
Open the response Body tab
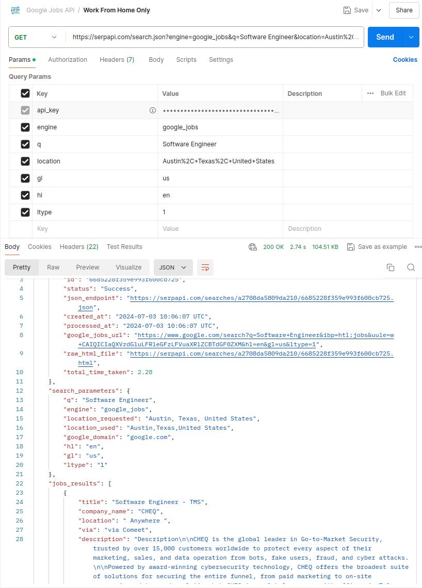coord(12,247)
